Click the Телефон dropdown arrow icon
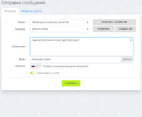This screenshot has width=142, height=117. (x=87, y=29)
